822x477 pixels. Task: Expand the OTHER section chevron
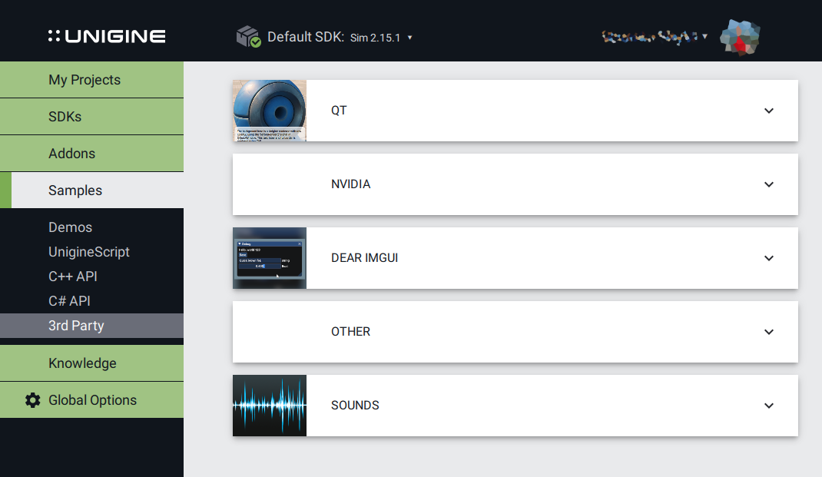[769, 332]
